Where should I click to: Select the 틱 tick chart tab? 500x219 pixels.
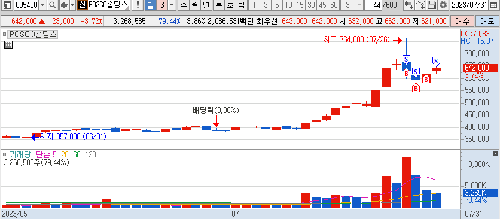[242, 5]
